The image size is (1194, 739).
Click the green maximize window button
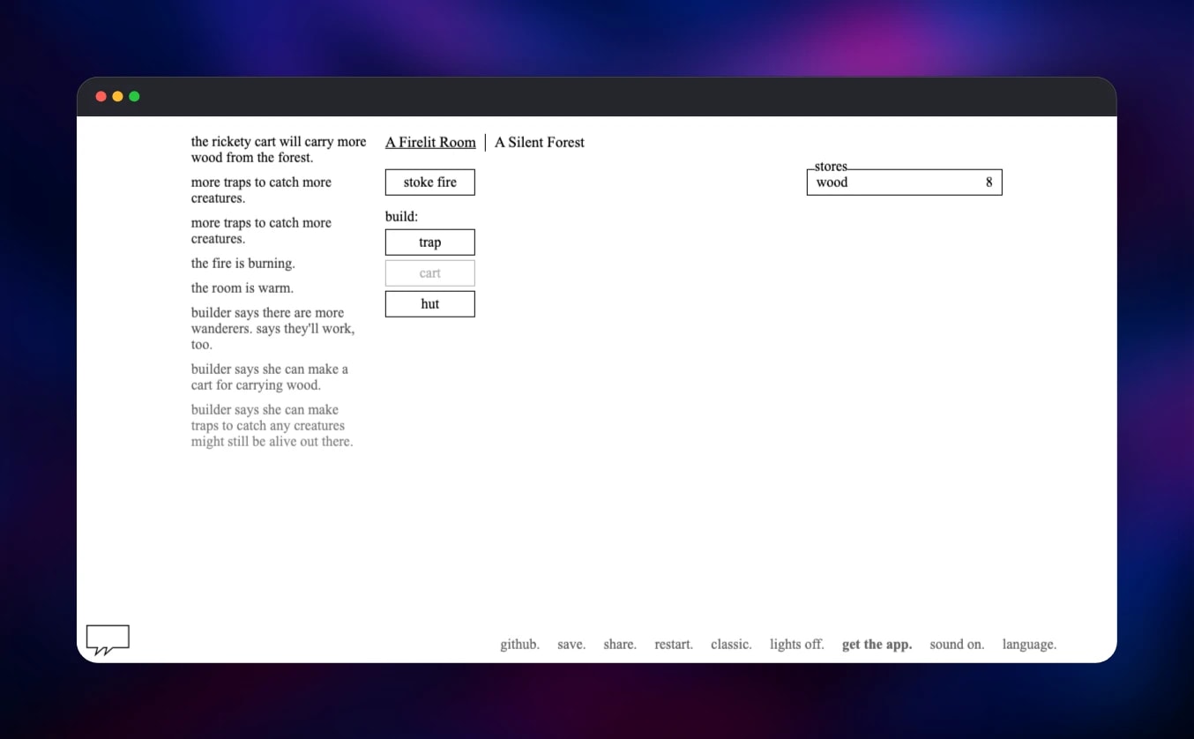(x=134, y=96)
